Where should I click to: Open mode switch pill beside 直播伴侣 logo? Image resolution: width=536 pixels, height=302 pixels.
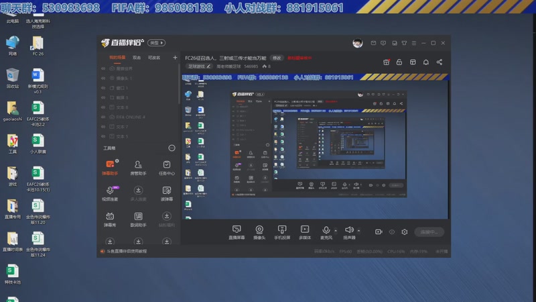(157, 43)
